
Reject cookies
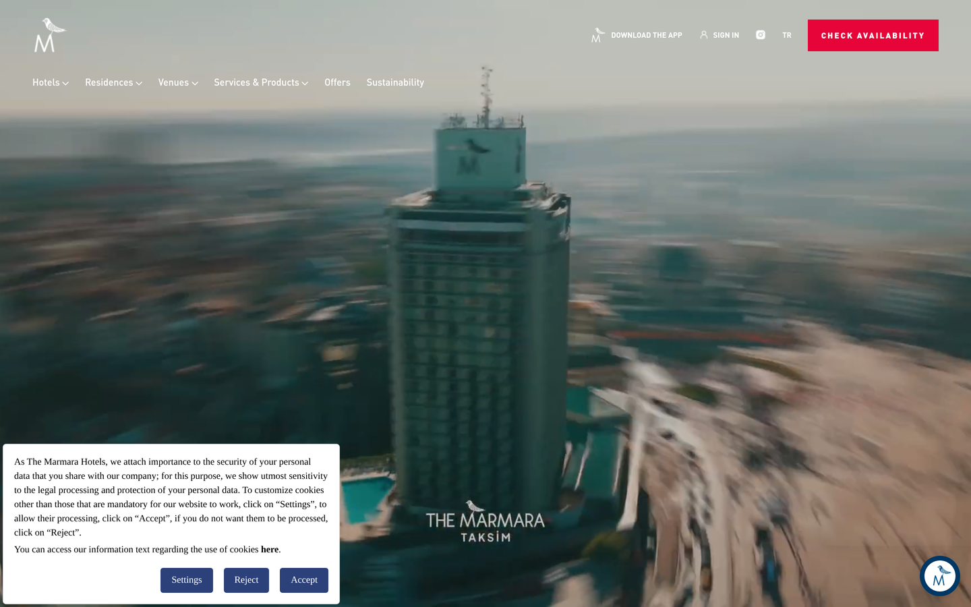(246, 580)
